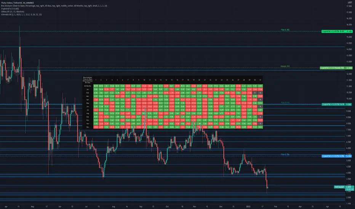Image resolution: width=355 pixels, height=209 pixels.
Task: Click 'May' on the time axis
Action: [x=32, y=206]
